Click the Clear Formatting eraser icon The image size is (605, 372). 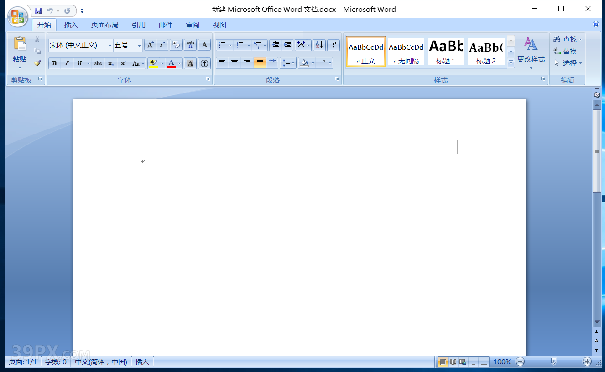click(x=176, y=45)
